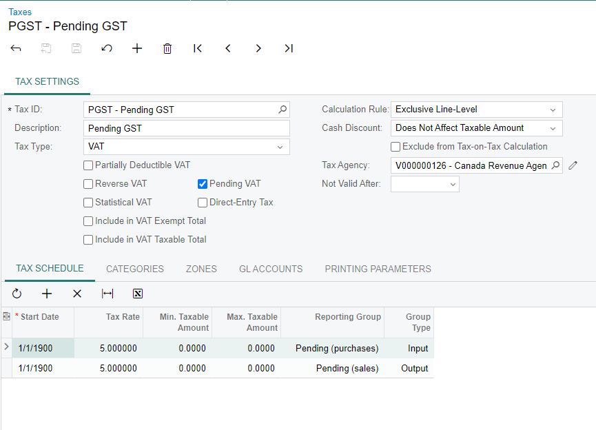Open Tax Agency lookup magnifier
Viewport: 596px width, 430px height.
[x=555, y=165]
